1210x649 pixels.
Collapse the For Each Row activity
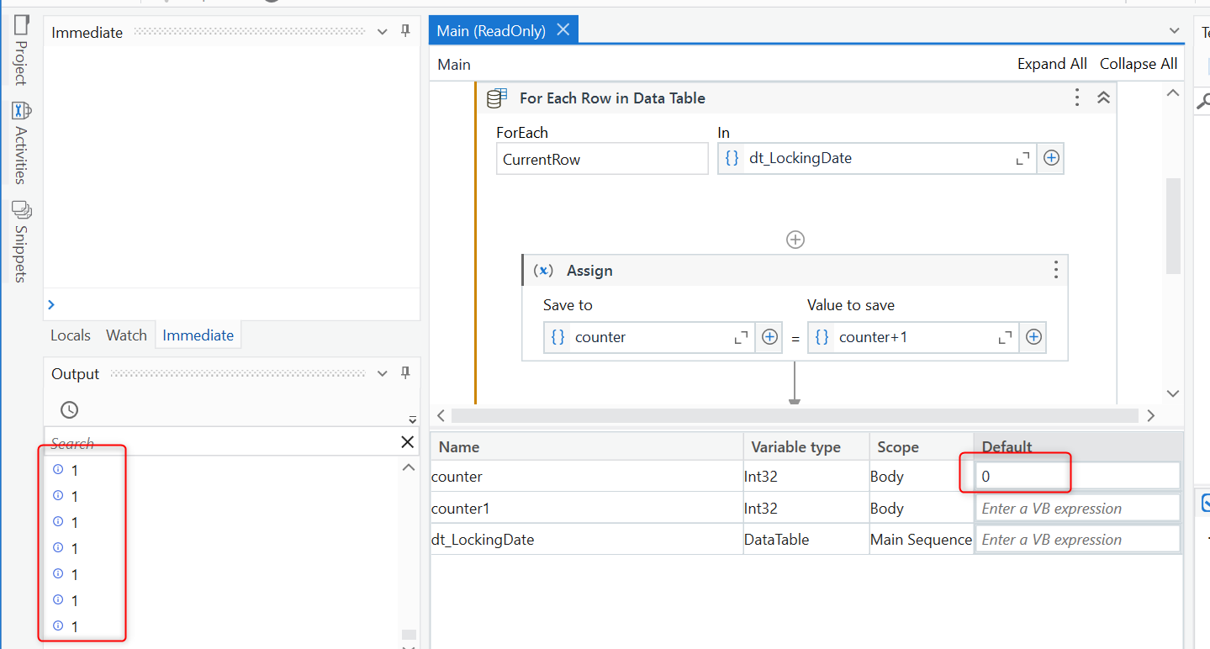point(1104,98)
